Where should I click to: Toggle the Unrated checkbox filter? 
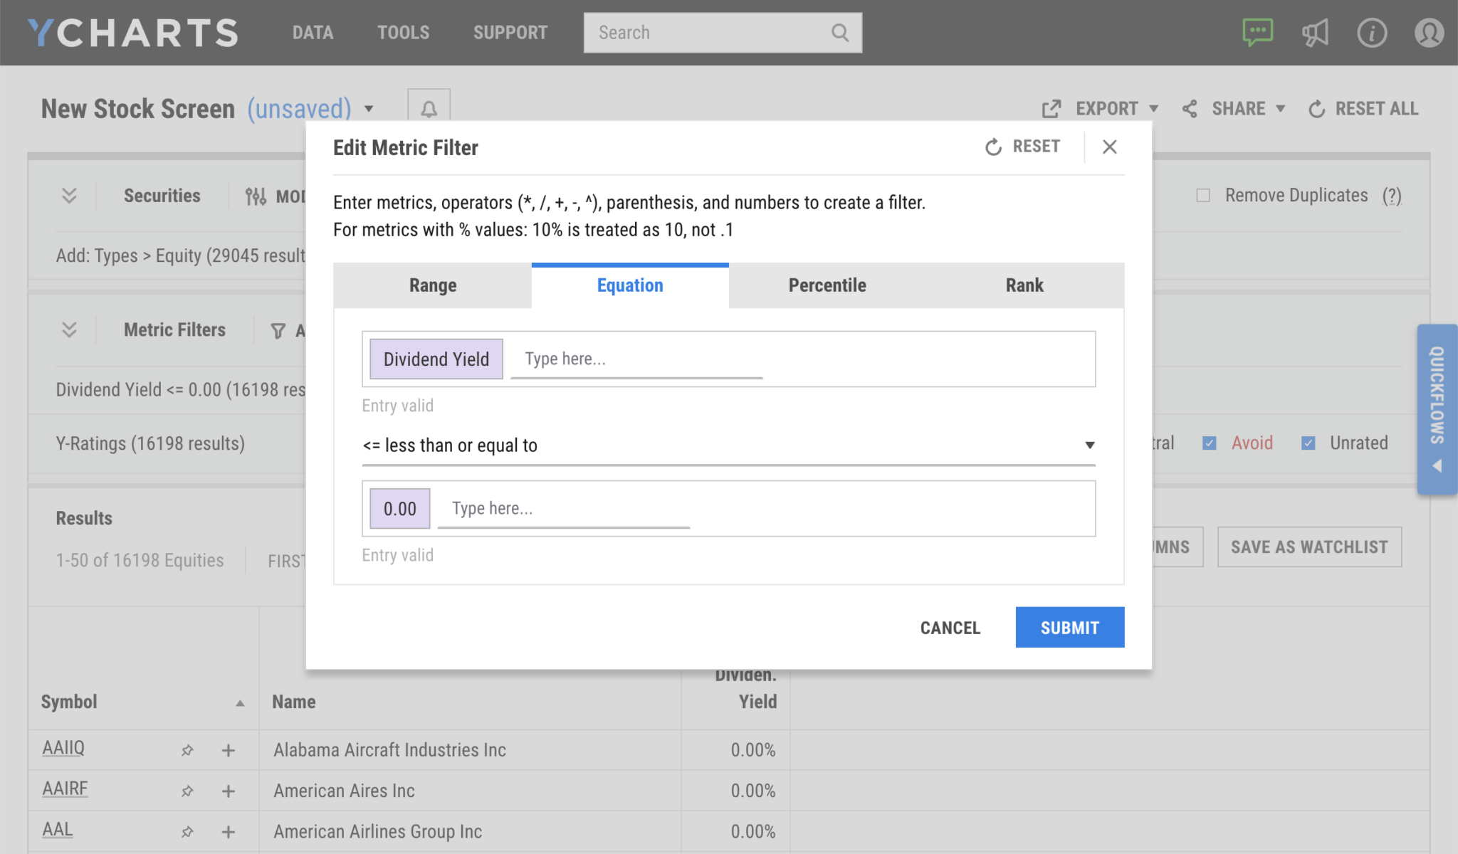point(1308,442)
